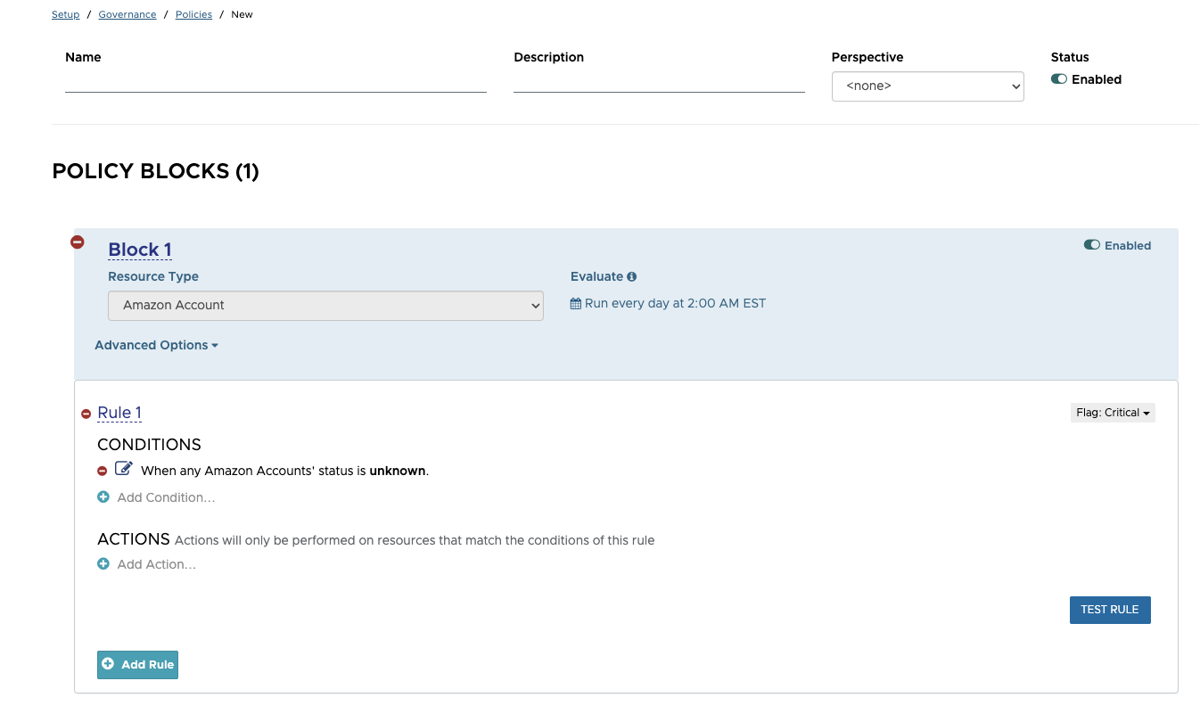Click the New breadcrumb text
Viewport: 1200px width, 722px height.
click(x=242, y=15)
